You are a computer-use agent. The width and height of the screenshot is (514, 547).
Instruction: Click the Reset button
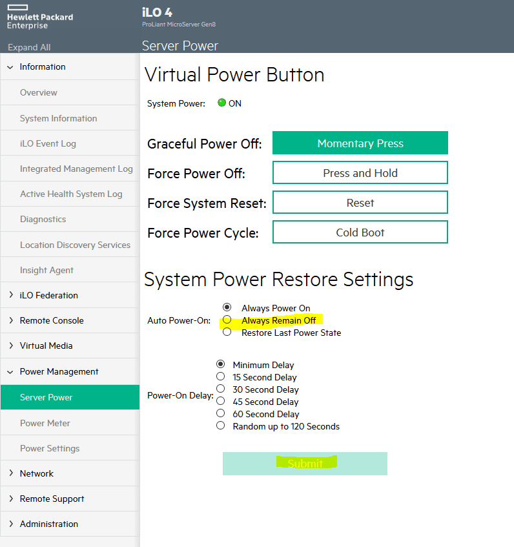click(360, 202)
